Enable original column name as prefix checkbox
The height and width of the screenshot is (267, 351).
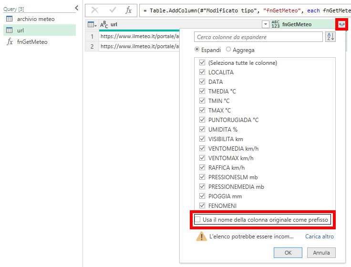point(197,219)
